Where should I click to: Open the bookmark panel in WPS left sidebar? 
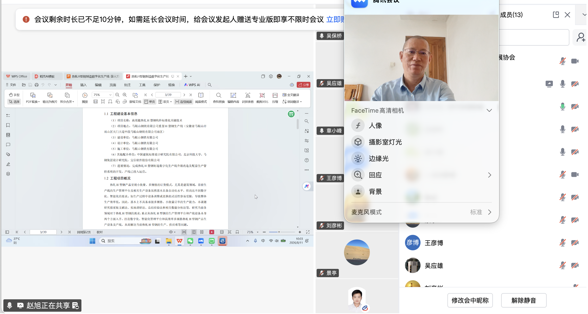pyautogui.click(x=8, y=125)
